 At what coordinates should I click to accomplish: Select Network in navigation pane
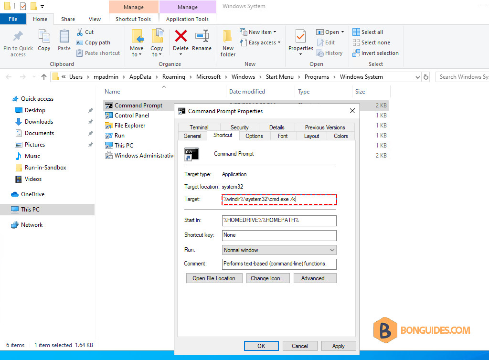tap(32, 225)
